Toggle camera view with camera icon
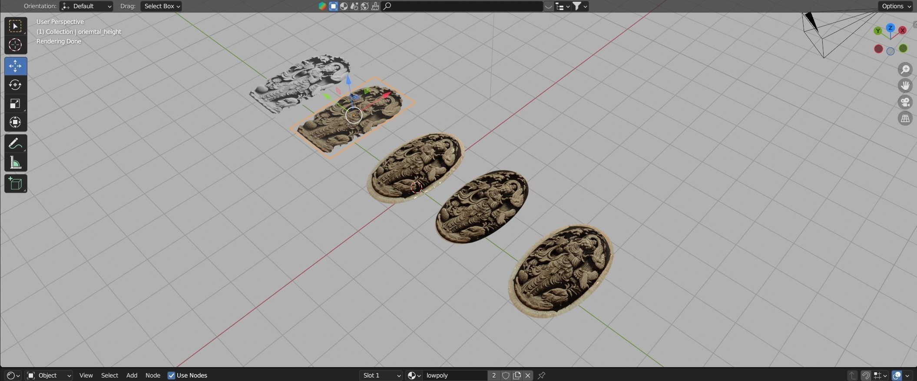Image resolution: width=917 pixels, height=381 pixels. tap(905, 102)
